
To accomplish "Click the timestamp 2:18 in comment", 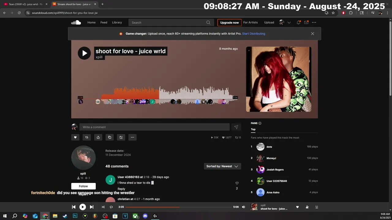I will click(x=146, y=177).
